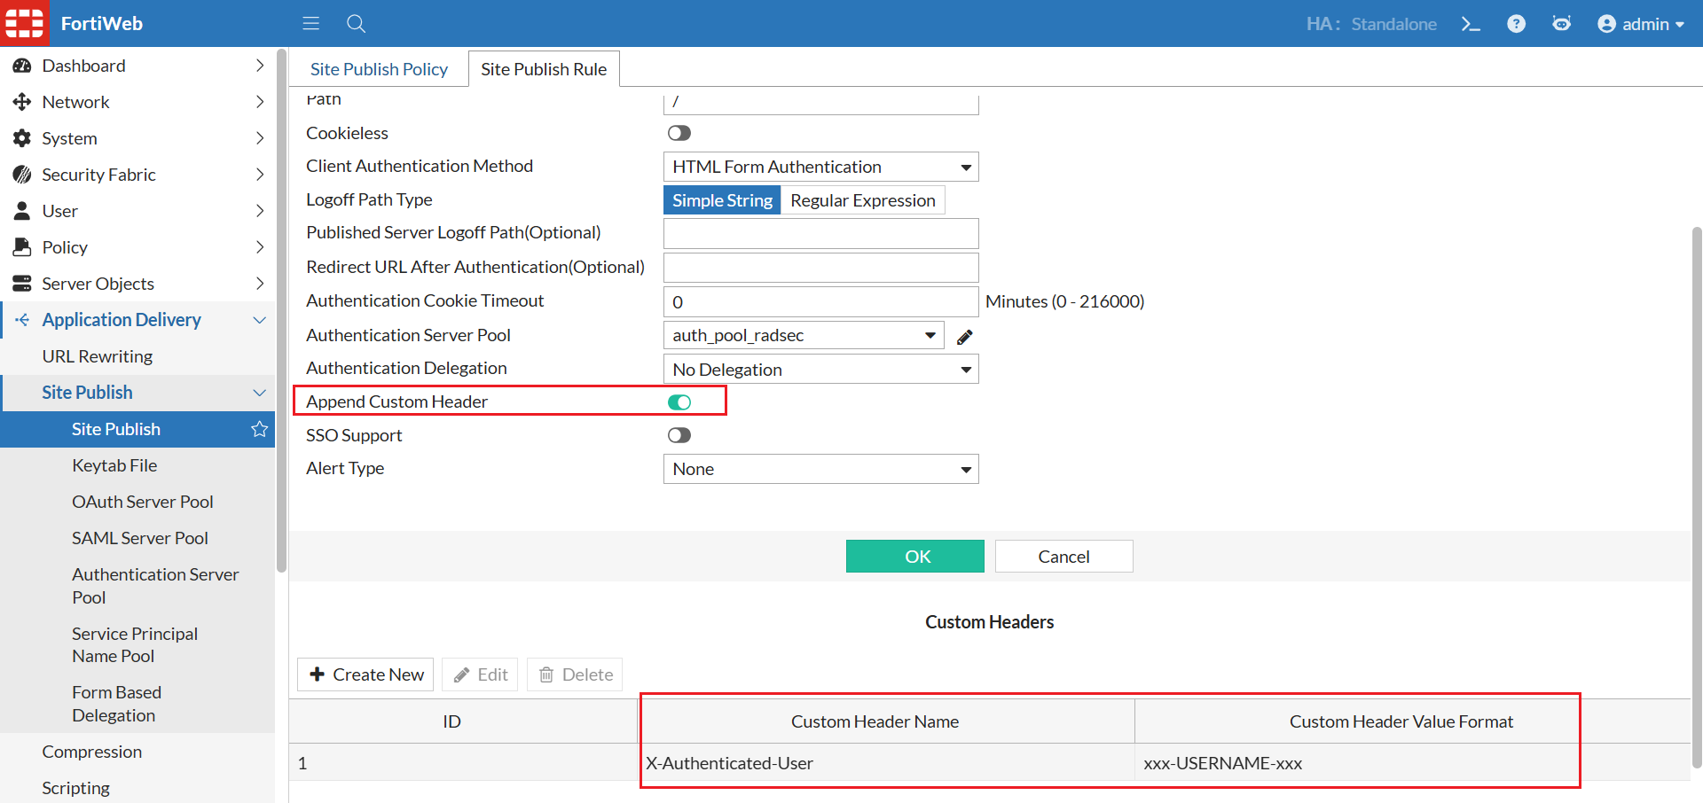
Task: Click the Policy document icon
Action: pyautogui.click(x=22, y=247)
